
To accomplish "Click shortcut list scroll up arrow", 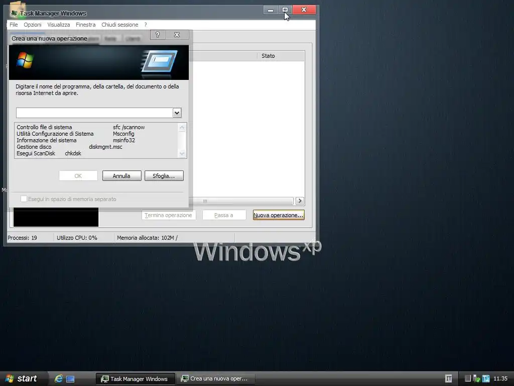I will (182, 127).
